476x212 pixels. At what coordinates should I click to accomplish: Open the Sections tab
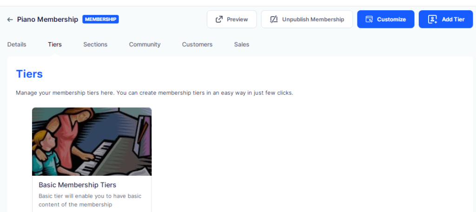(x=95, y=45)
